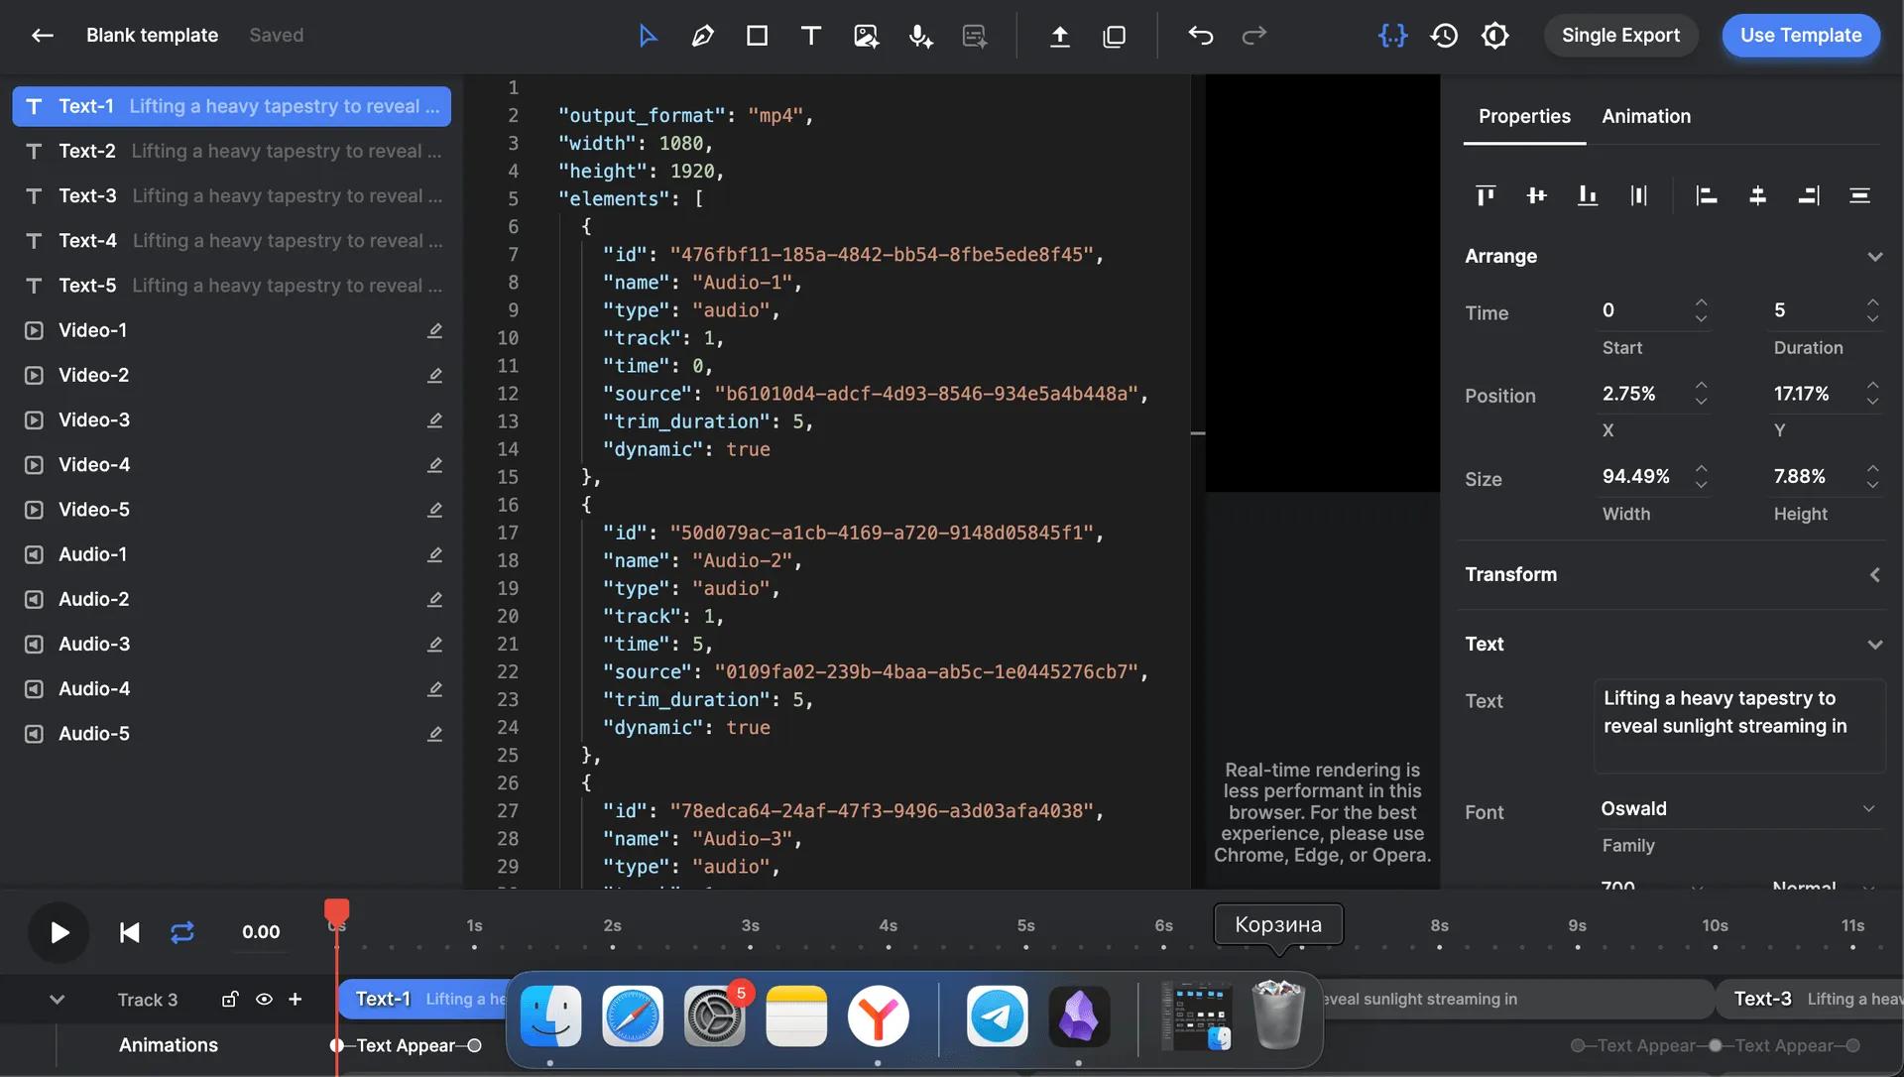Toggle the Track 3 lock icon
Screen dimensions: 1904x1077
coord(229,1000)
